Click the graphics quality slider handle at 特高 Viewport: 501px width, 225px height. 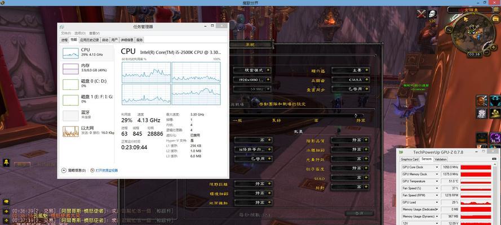[356, 115]
